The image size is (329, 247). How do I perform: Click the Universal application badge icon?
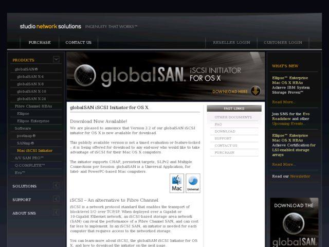193,183
